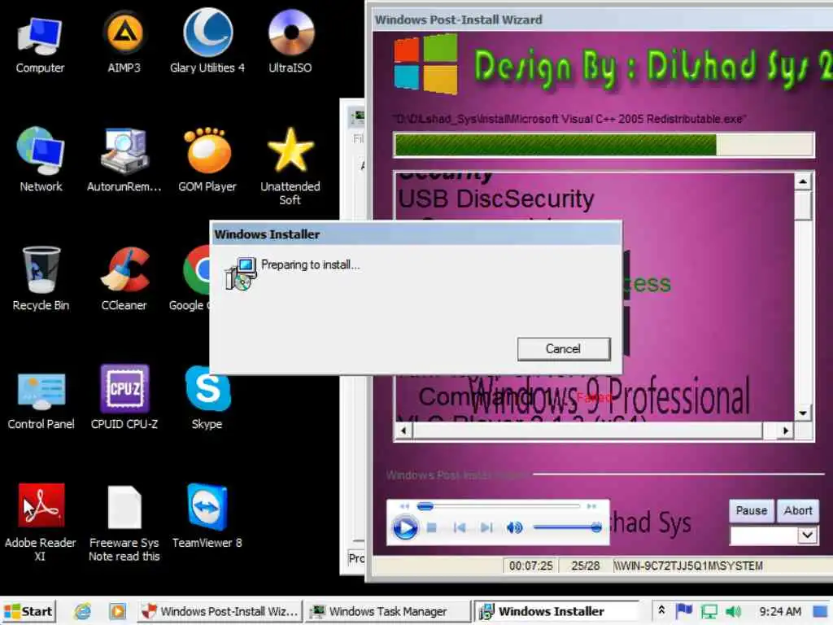The width and height of the screenshot is (833, 625).
Task: Click the 00:07:25 elapsed time
Action: pos(530,566)
